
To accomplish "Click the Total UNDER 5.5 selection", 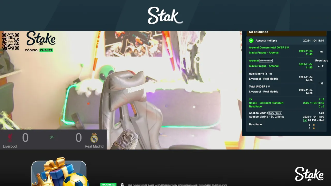I will point(259,87).
